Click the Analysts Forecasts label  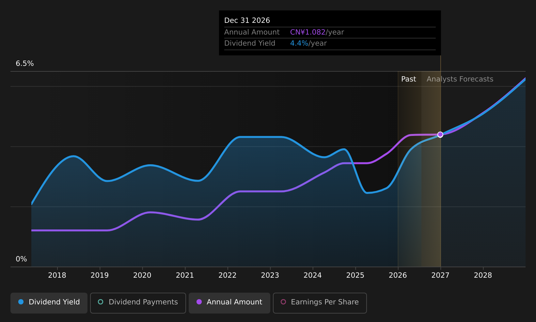(x=460, y=79)
